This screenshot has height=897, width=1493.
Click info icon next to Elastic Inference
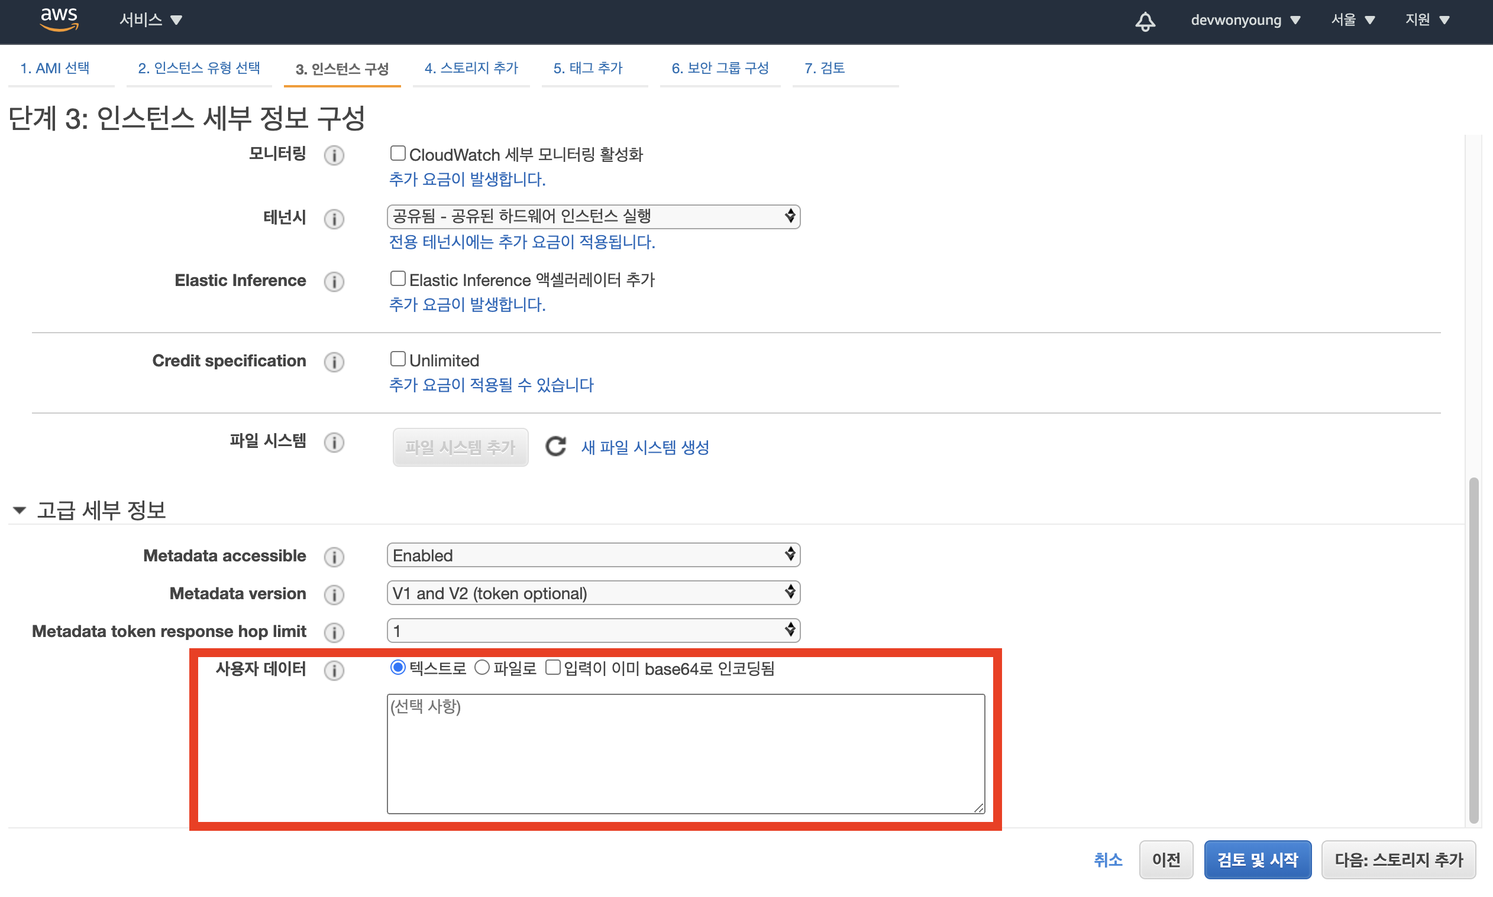tap(334, 281)
